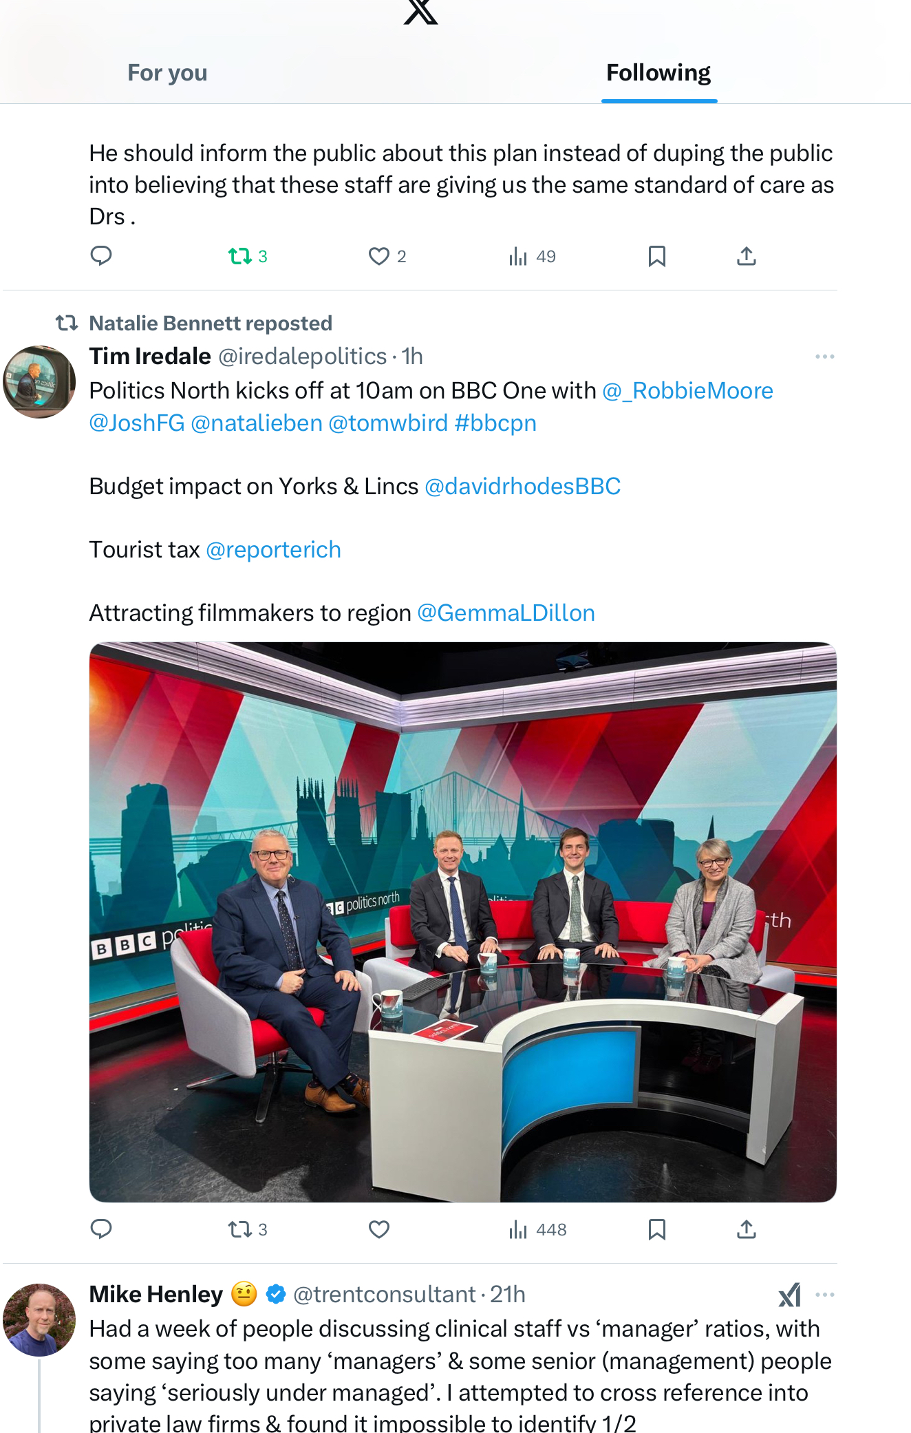Open the #bbcpn hashtag

(x=495, y=423)
